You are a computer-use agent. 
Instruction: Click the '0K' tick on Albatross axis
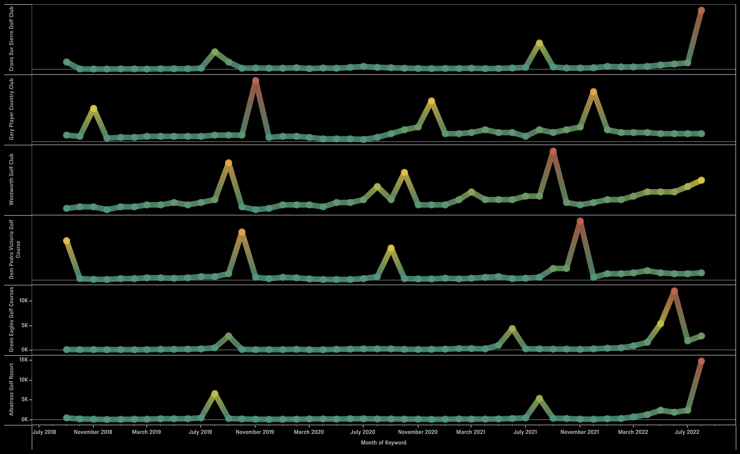(x=25, y=419)
